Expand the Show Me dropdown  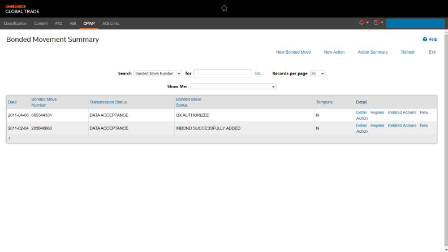[x=233, y=86]
